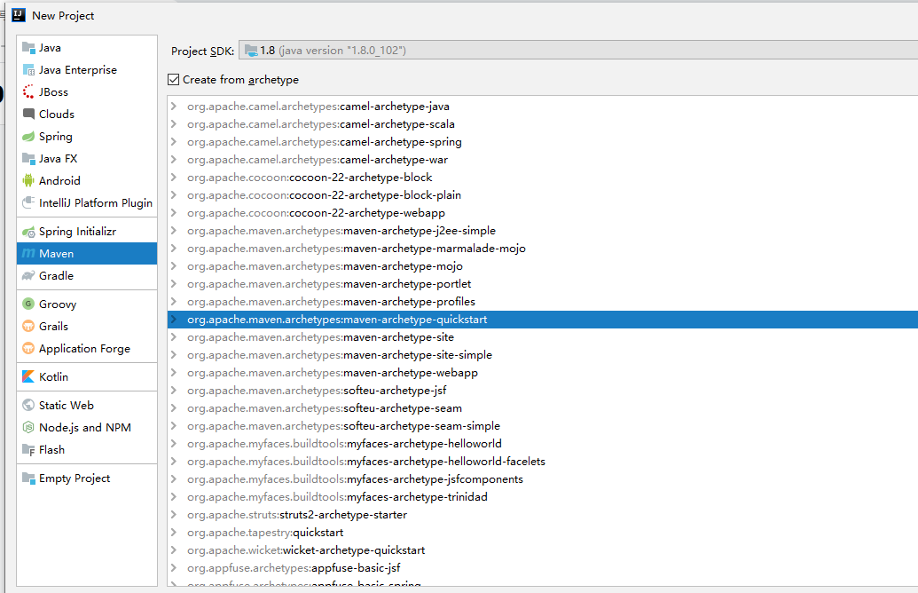Choose the Kotlin icon
The width and height of the screenshot is (918, 593).
[28, 376]
